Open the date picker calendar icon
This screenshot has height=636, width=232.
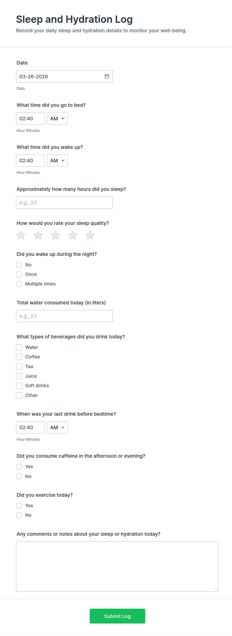pos(107,77)
